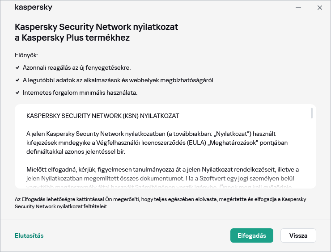The height and width of the screenshot is (252, 331).
Task: Click checkmark beside "Internetes forgalom" benefit
Action: pos(17,93)
